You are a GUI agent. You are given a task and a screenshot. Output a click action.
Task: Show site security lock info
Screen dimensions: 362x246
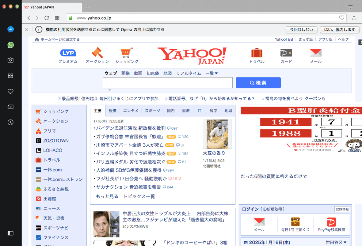point(71,18)
